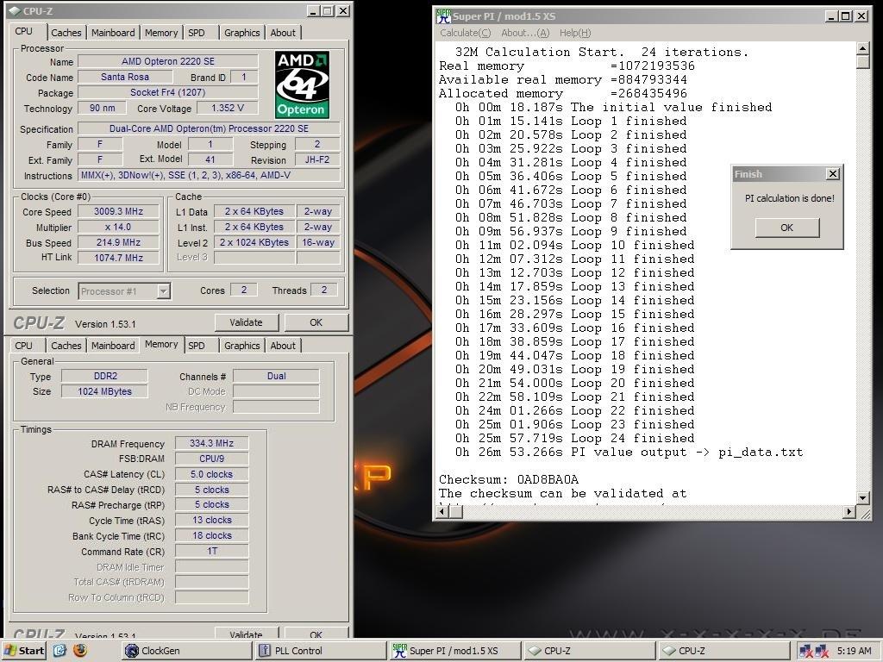Click the Super PI scroll down arrow
The image size is (883, 662).
[x=862, y=497]
